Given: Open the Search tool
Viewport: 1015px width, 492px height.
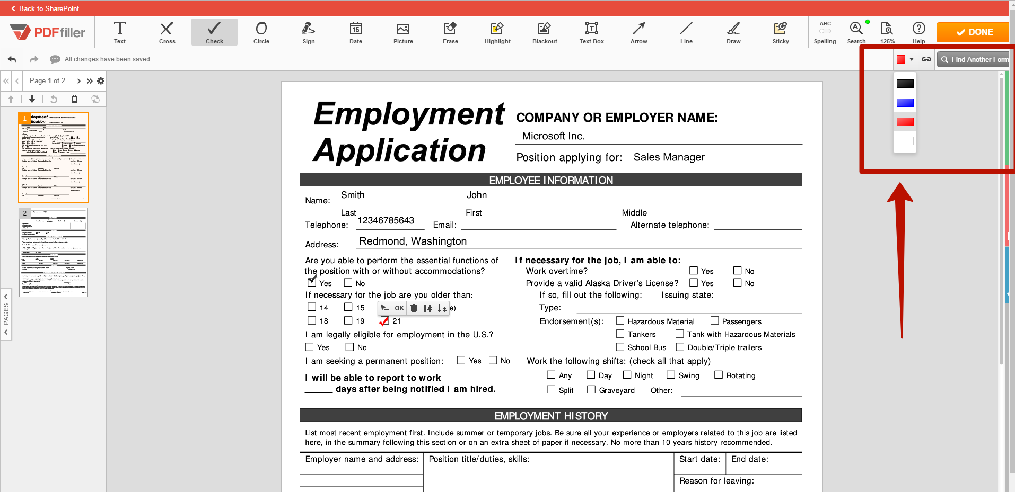Looking at the screenshot, I should 856,32.
